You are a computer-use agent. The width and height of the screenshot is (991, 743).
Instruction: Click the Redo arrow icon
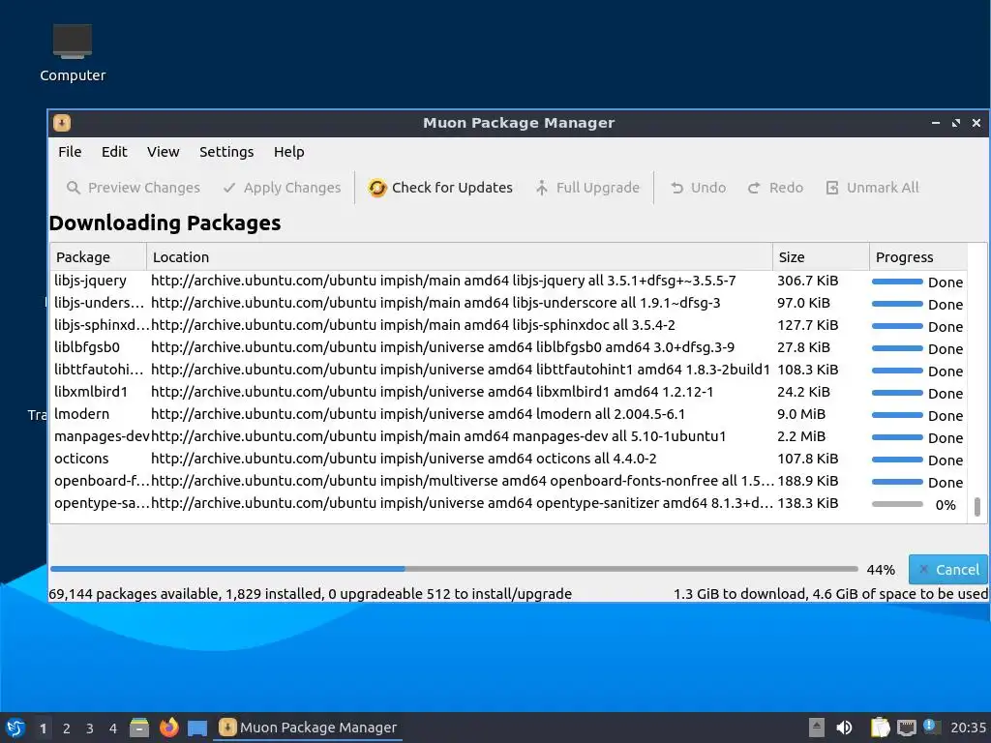[754, 188]
